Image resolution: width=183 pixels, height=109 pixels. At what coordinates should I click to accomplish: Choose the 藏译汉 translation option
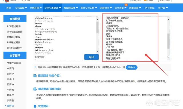[x=10, y=106]
